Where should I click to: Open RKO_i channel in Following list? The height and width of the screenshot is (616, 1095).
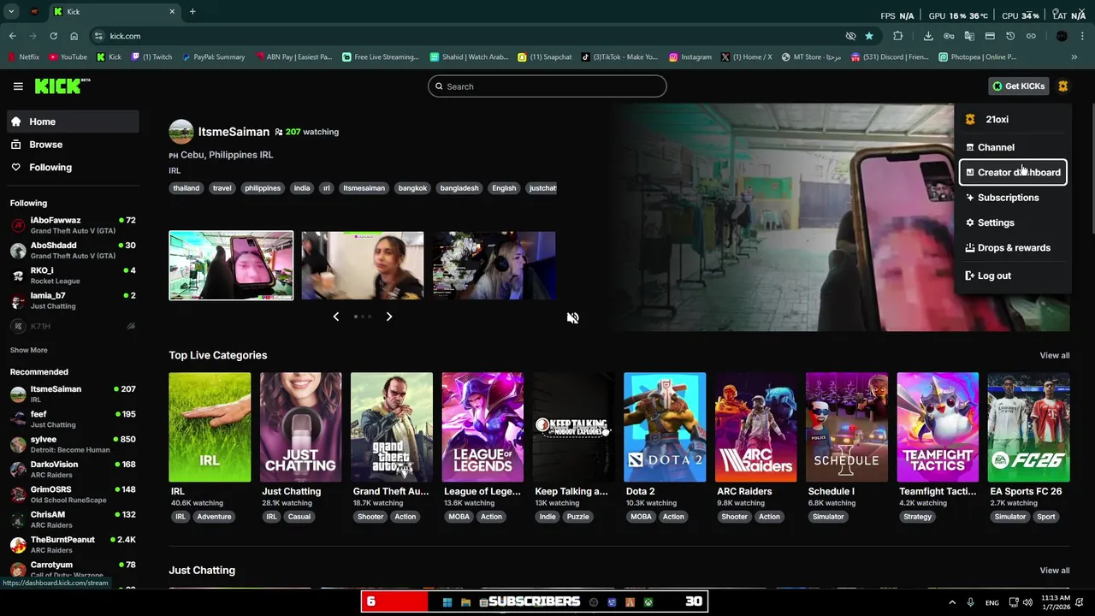click(73, 275)
